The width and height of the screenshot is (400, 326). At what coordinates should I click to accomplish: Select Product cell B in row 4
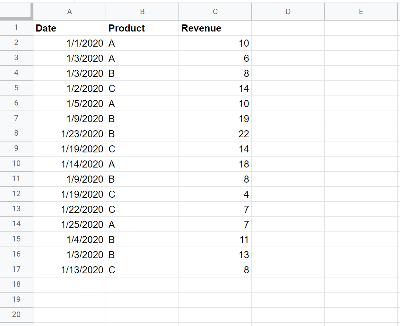pos(142,73)
